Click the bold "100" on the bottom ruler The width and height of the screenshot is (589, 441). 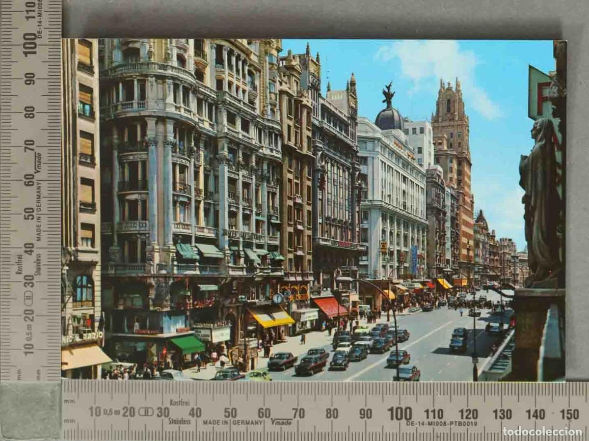pos(399,413)
